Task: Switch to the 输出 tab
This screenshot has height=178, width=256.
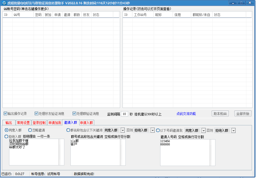Action: click(9, 123)
